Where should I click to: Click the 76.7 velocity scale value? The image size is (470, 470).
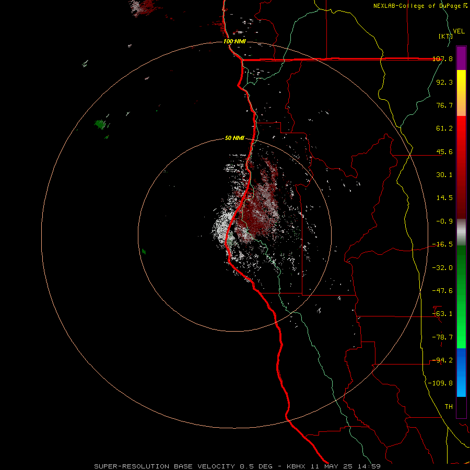pyautogui.click(x=444, y=105)
